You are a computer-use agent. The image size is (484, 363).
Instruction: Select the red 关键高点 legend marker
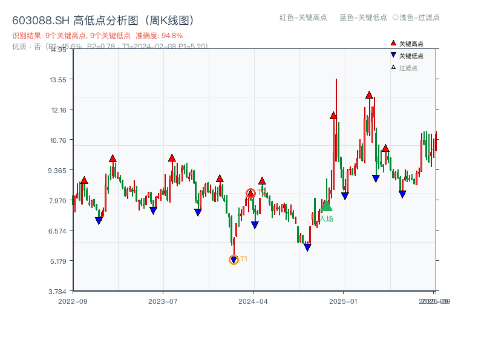[x=392, y=43]
